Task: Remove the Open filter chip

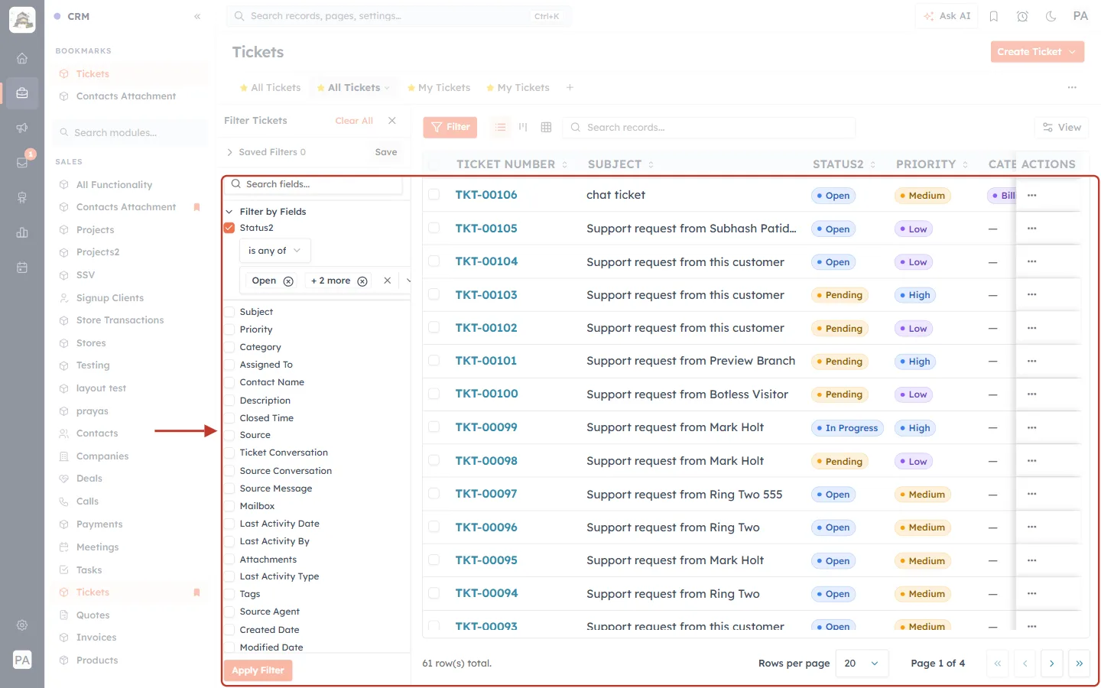Action: click(288, 281)
